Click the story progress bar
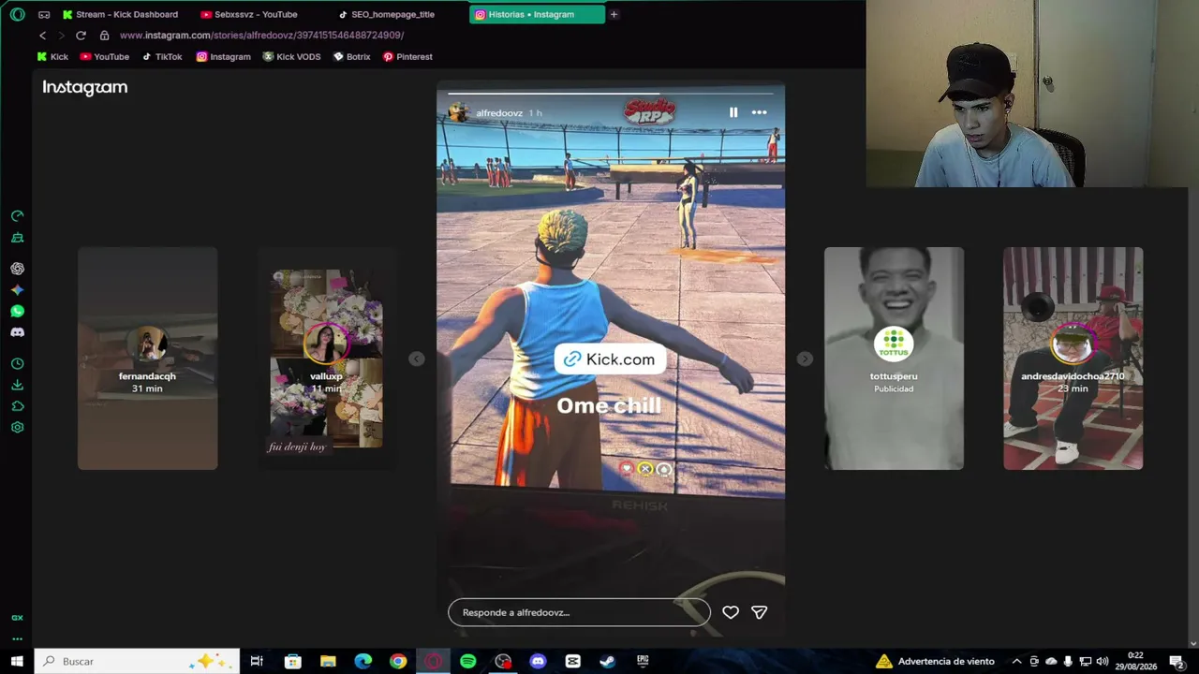Screen dimensions: 1199x674 (611, 94)
